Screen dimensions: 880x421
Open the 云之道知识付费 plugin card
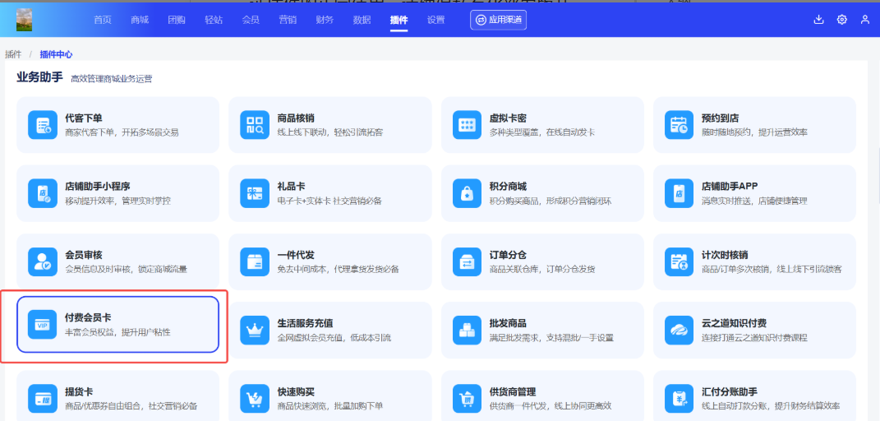tap(754, 330)
